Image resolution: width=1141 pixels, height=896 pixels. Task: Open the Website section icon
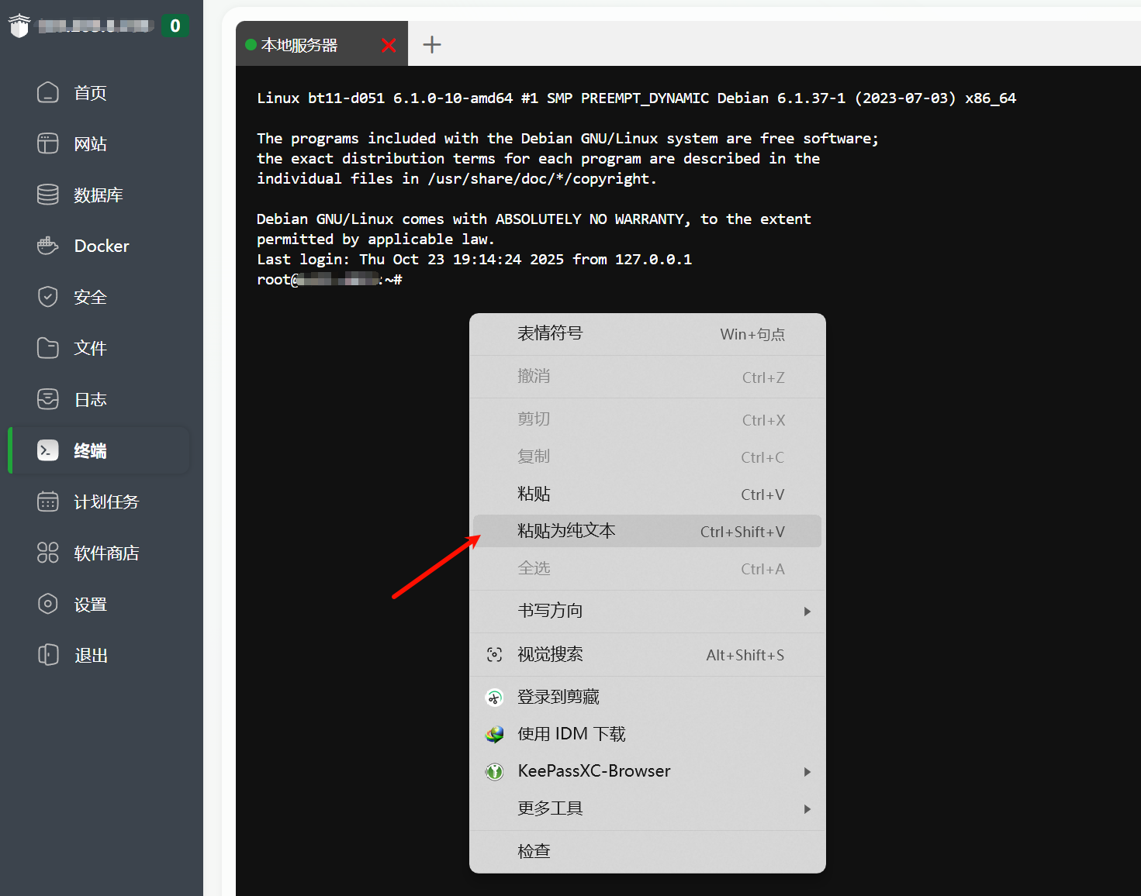pos(48,144)
